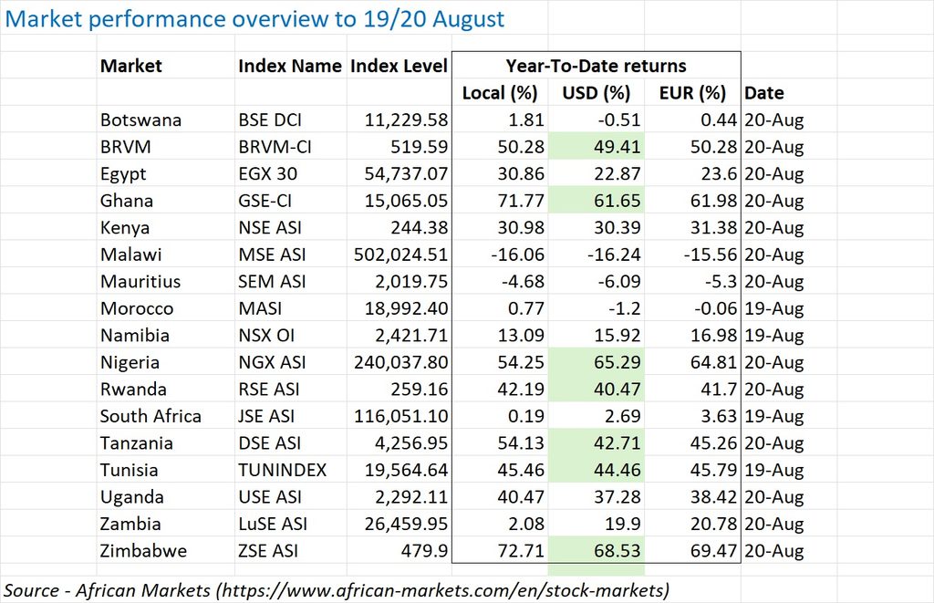Select Kenya's EUR return 31.38

tap(692, 227)
